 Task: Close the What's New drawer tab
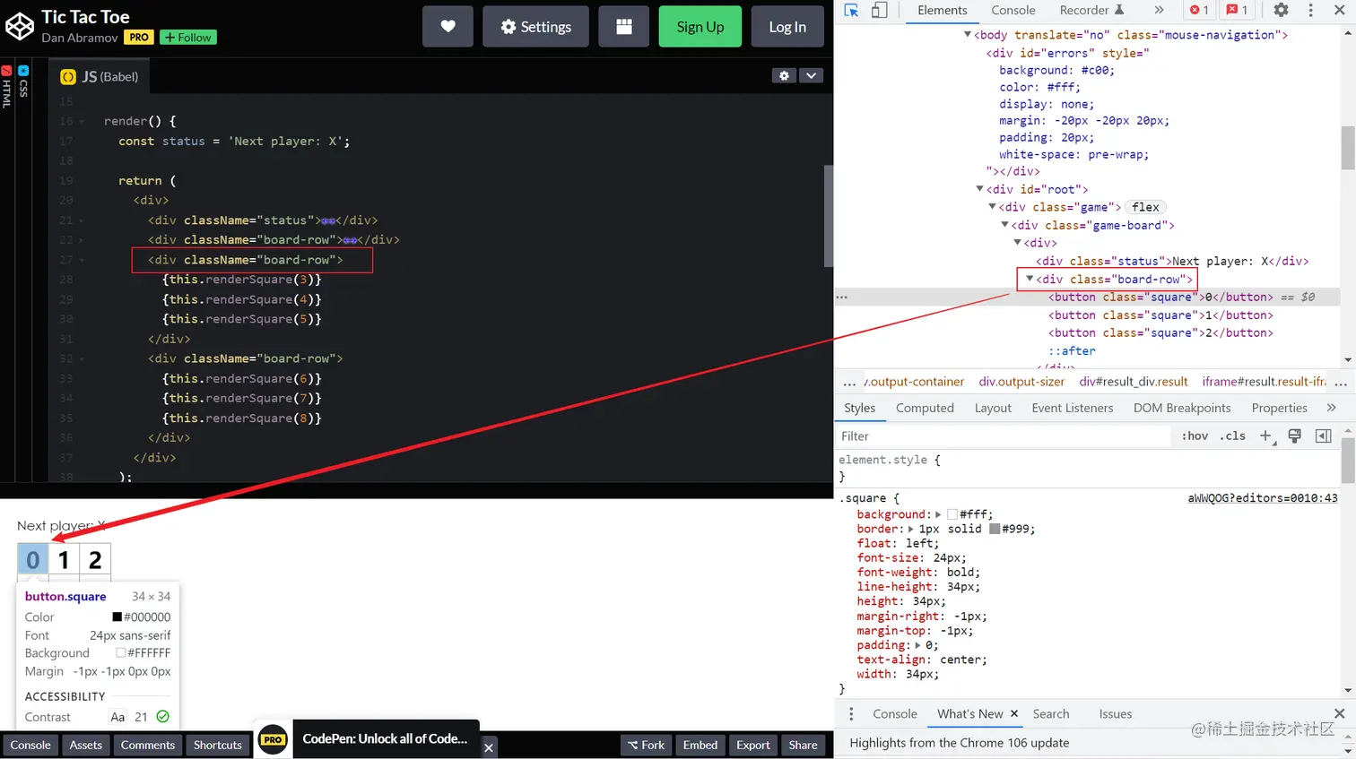click(x=1014, y=714)
